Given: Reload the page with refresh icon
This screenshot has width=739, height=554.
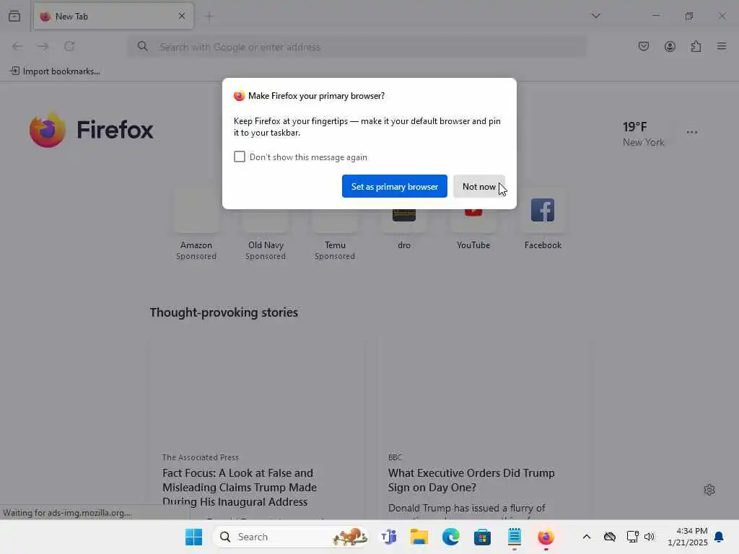Looking at the screenshot, I should [69, 46].
